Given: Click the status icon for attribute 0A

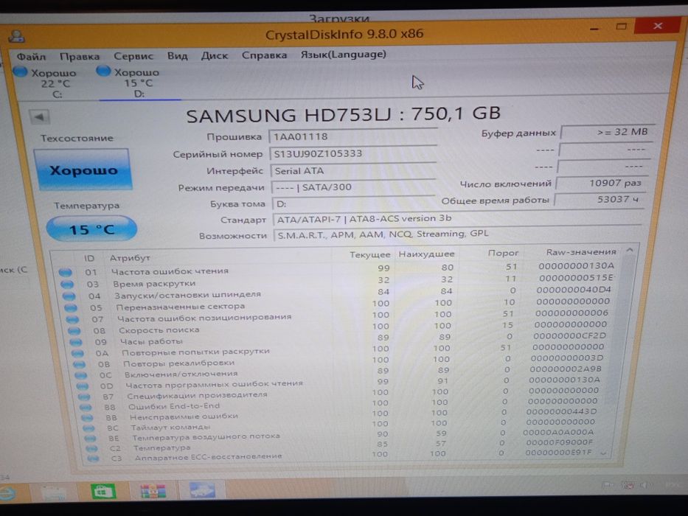Looking at the screenshot, I should pos(77,353).
